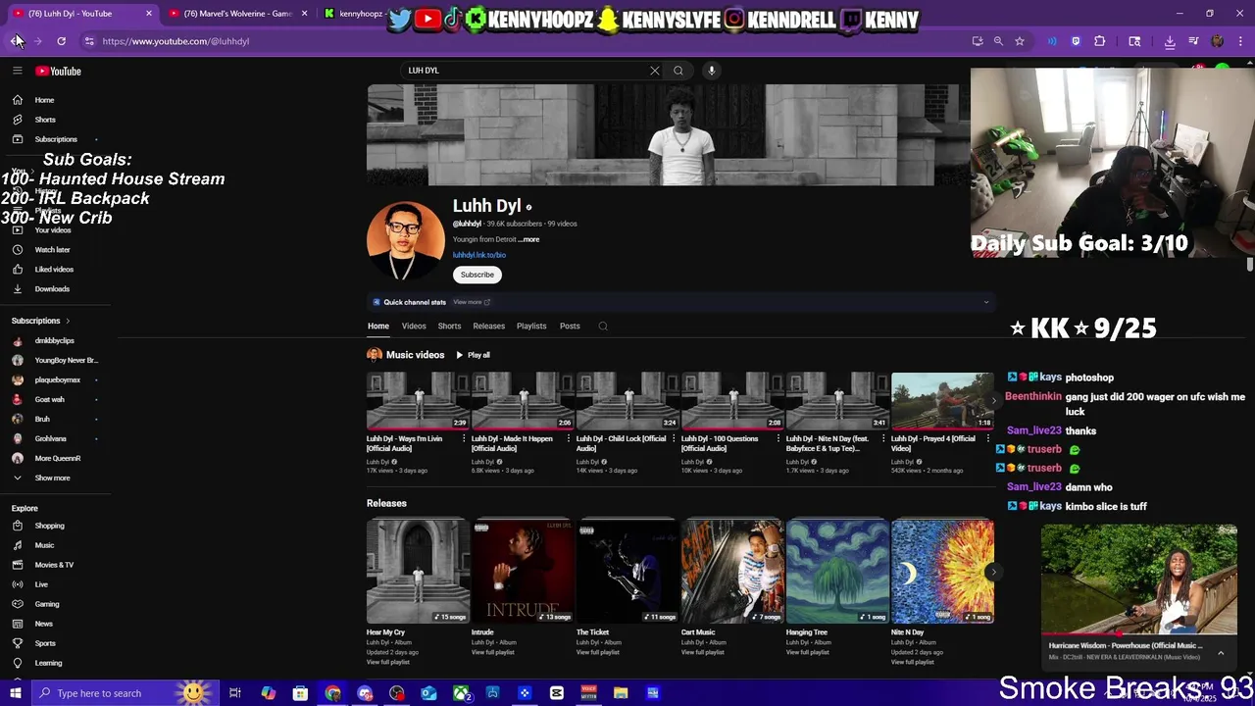
Task: Switch to the Playlists channel tab
Action: tap(531, 327)
